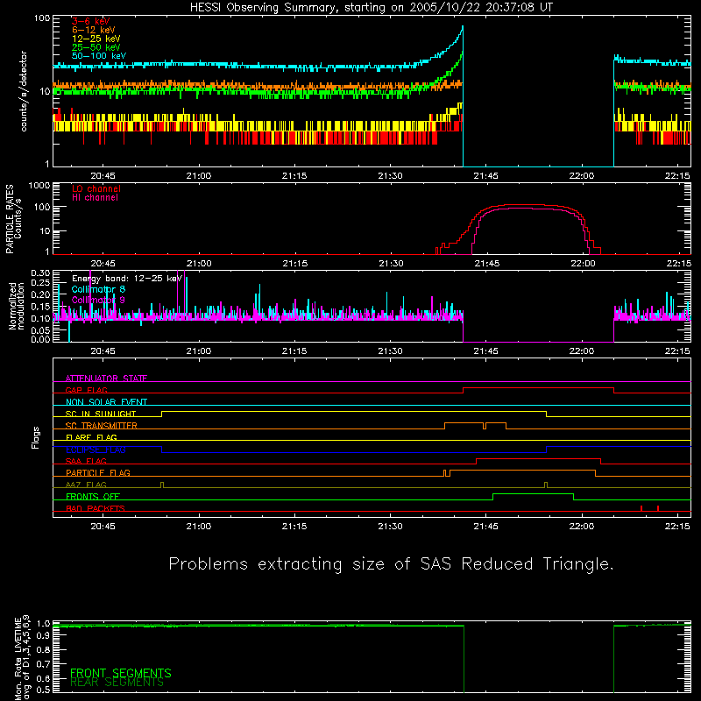Click the 20:45 time label under count rates panel
701x701 pixels.
coord(103,176)
